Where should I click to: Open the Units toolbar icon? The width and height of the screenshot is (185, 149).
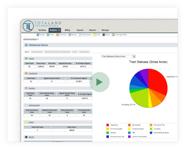click(94, 35)
